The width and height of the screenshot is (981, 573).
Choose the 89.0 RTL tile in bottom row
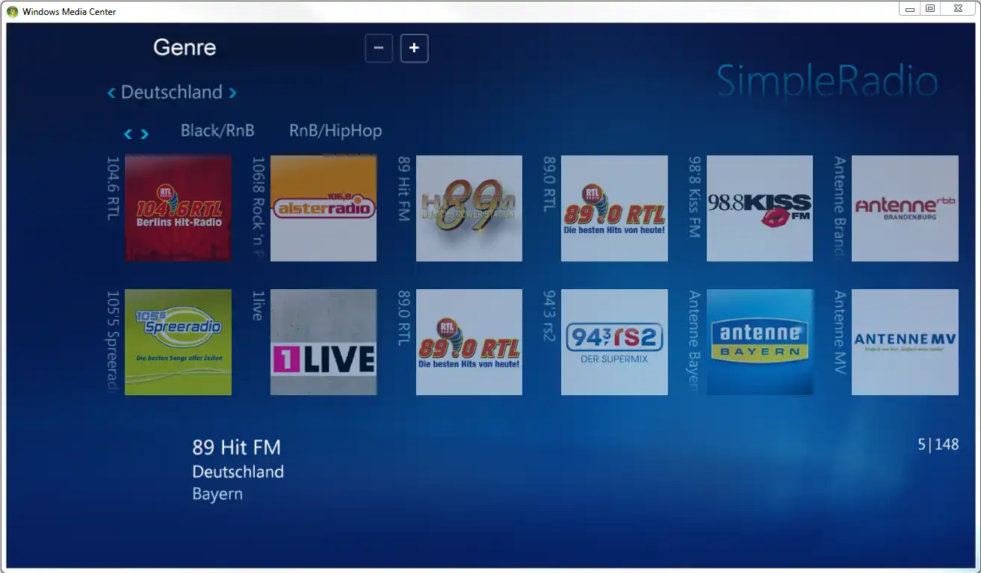469,342
